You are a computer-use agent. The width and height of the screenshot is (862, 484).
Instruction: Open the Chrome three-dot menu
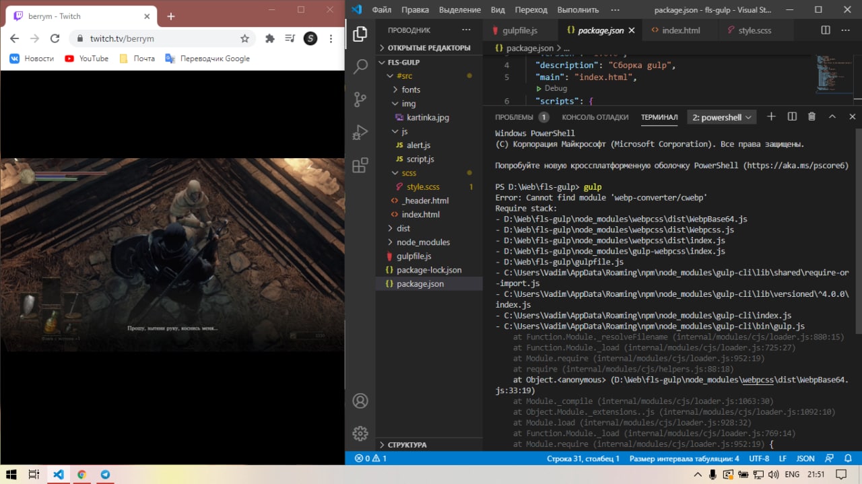331,38
